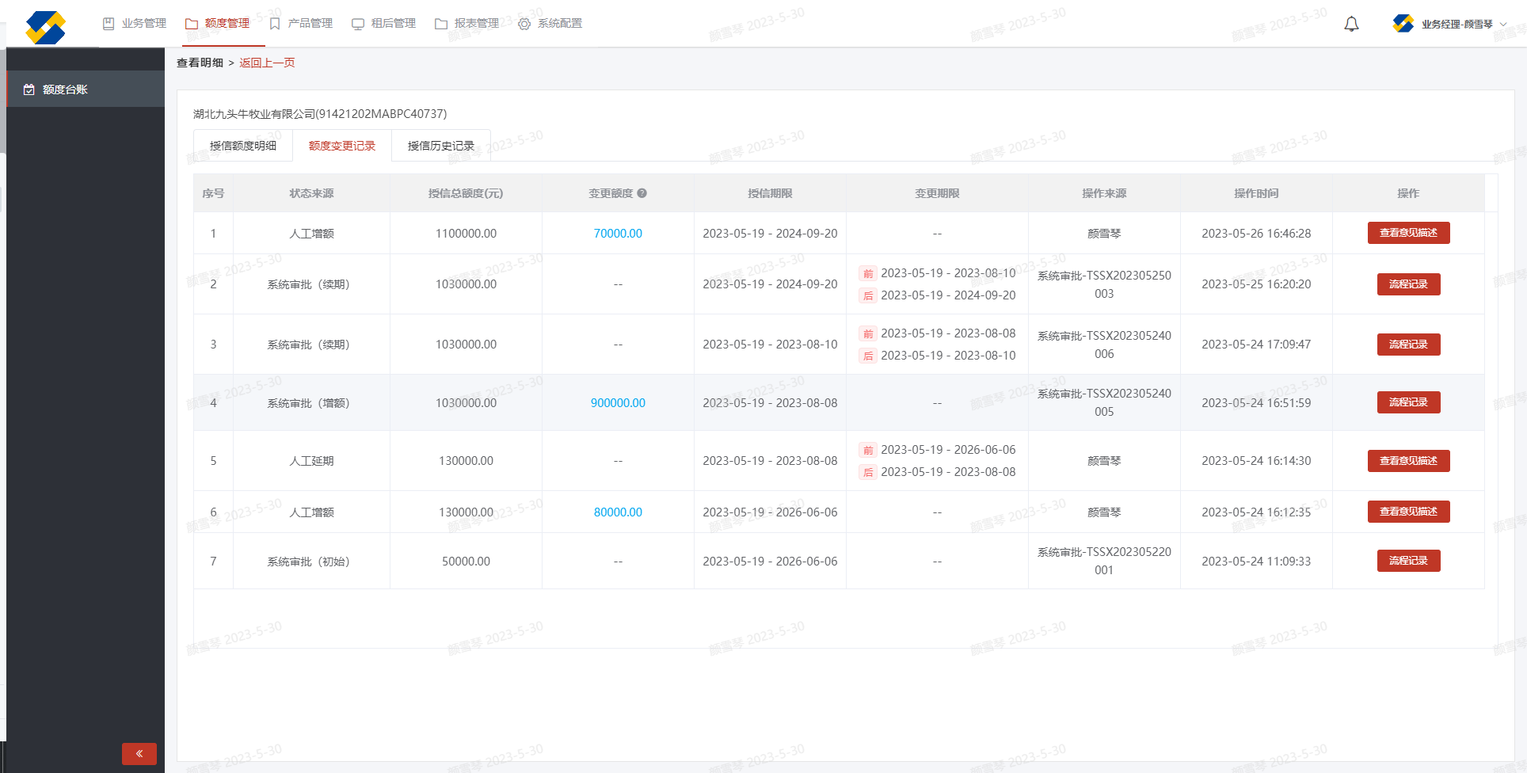The width and height of the screenshot is (1527, 773).
Task: Switch to 授信历史记录 tab
Action: (441, 146)
